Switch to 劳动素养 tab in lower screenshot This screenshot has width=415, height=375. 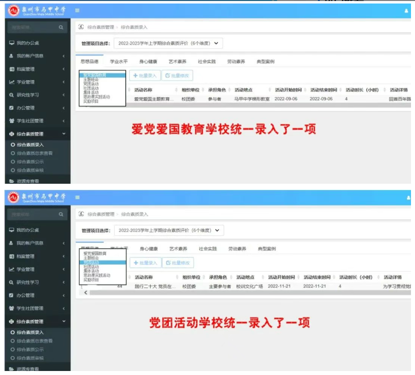click(237, 249)
